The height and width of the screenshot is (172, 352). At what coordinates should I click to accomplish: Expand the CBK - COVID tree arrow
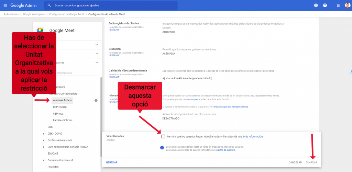tap(44, 134)
